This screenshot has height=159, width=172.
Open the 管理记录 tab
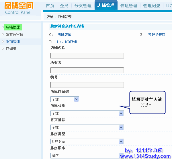tap(152, 6)
